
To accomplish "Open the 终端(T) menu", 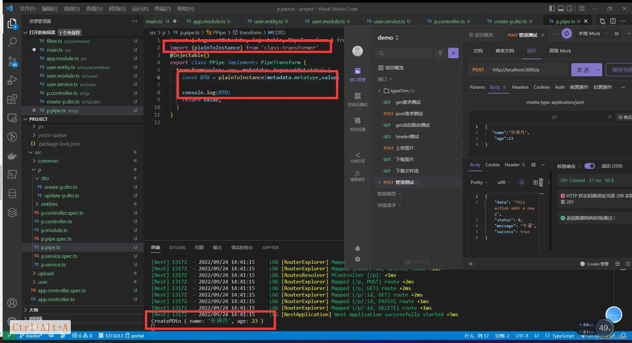I will 163,9.
